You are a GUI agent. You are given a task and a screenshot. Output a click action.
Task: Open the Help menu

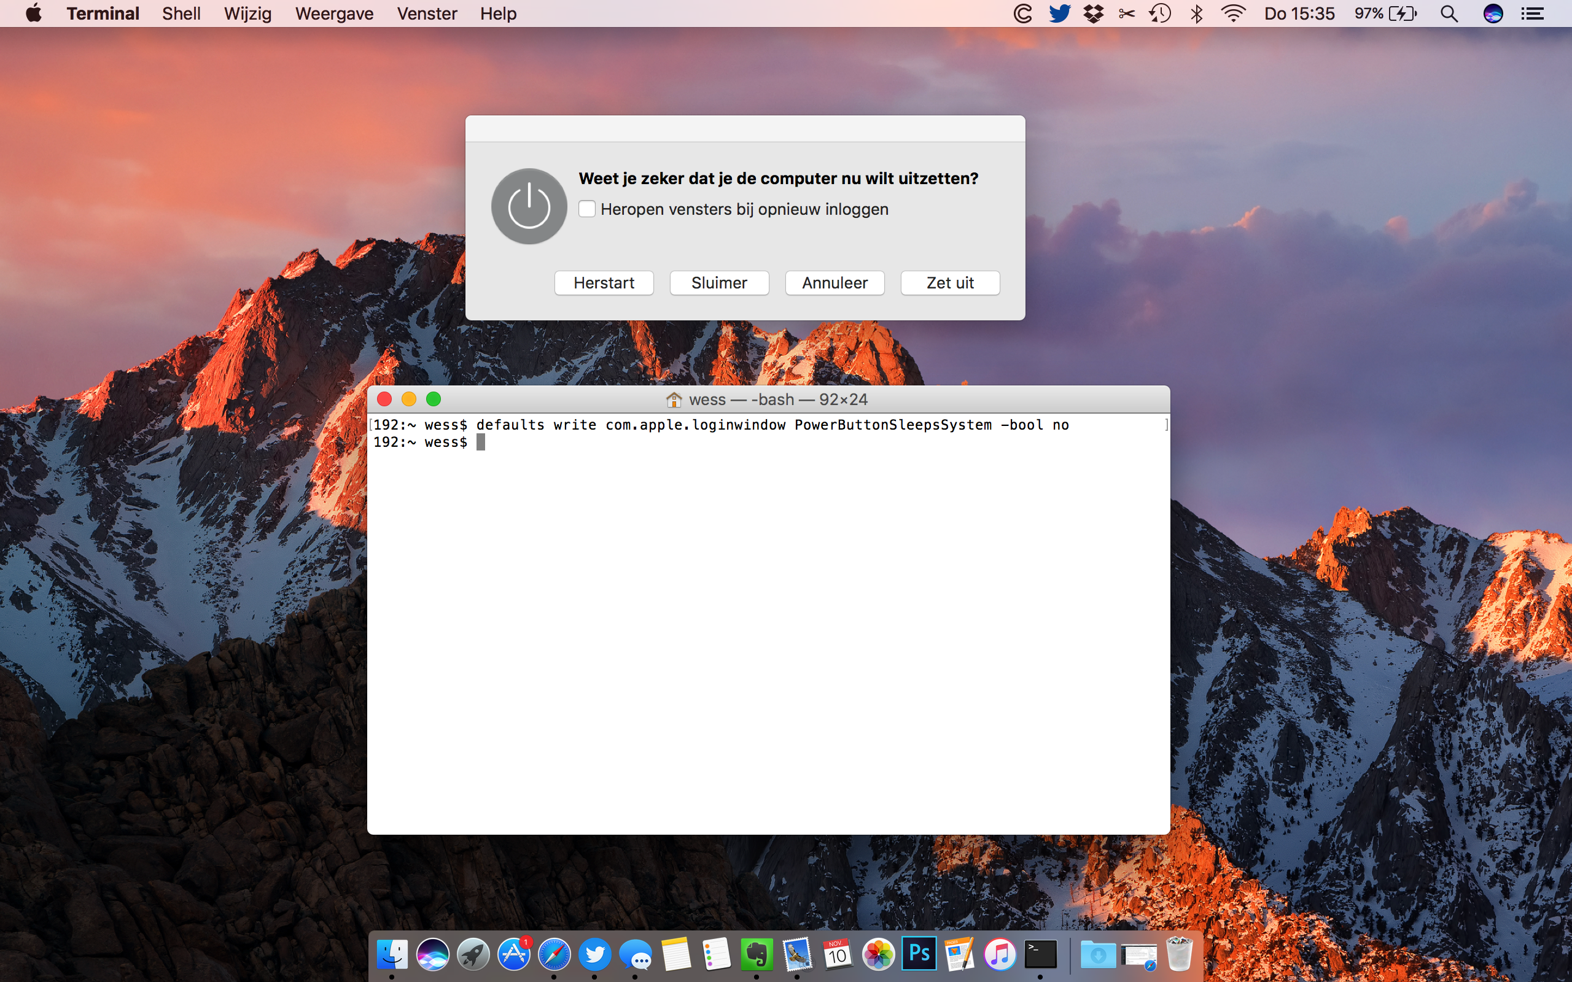pos(498,14)
